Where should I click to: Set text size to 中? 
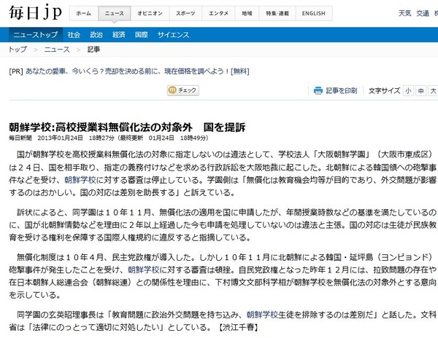tap(420, 91)
